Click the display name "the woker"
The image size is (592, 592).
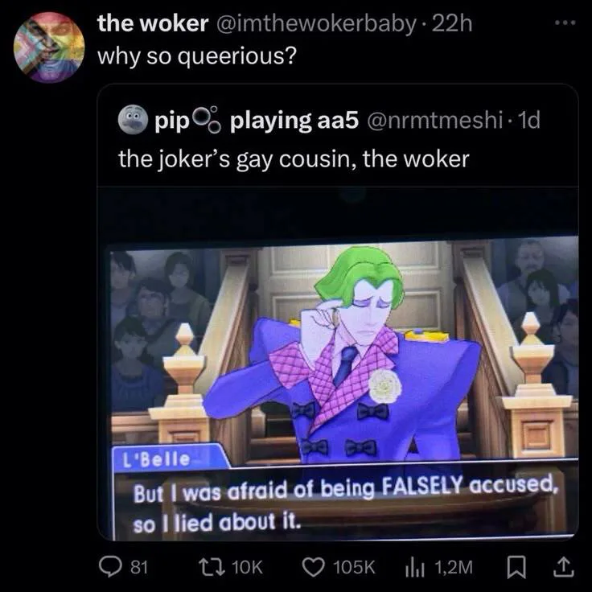(152, 23)
